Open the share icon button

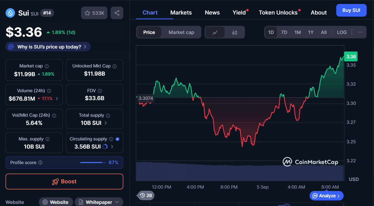click(117, 13)
